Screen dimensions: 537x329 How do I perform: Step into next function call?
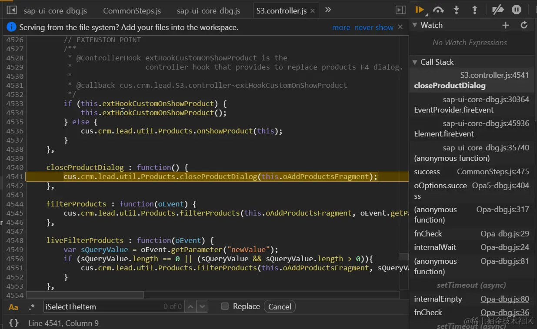coord(457,10)
